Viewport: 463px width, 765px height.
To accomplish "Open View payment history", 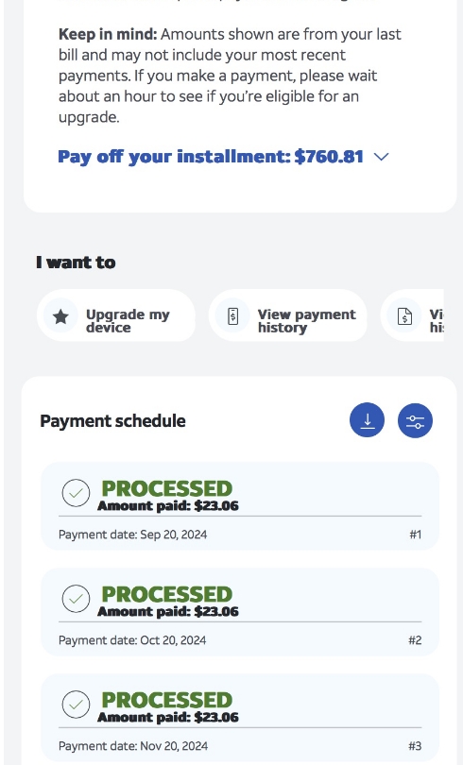I will (288, 315).
